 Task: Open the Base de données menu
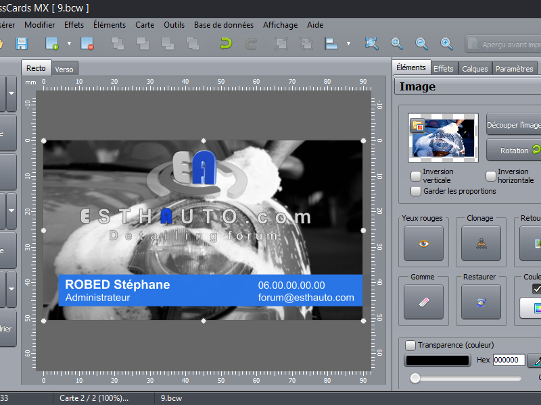coord(224,25)
